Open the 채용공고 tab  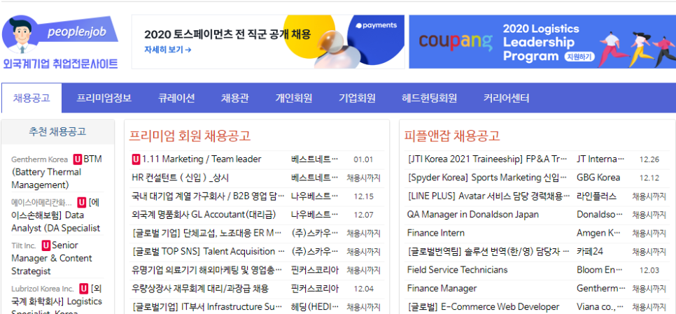pos(32,98)
